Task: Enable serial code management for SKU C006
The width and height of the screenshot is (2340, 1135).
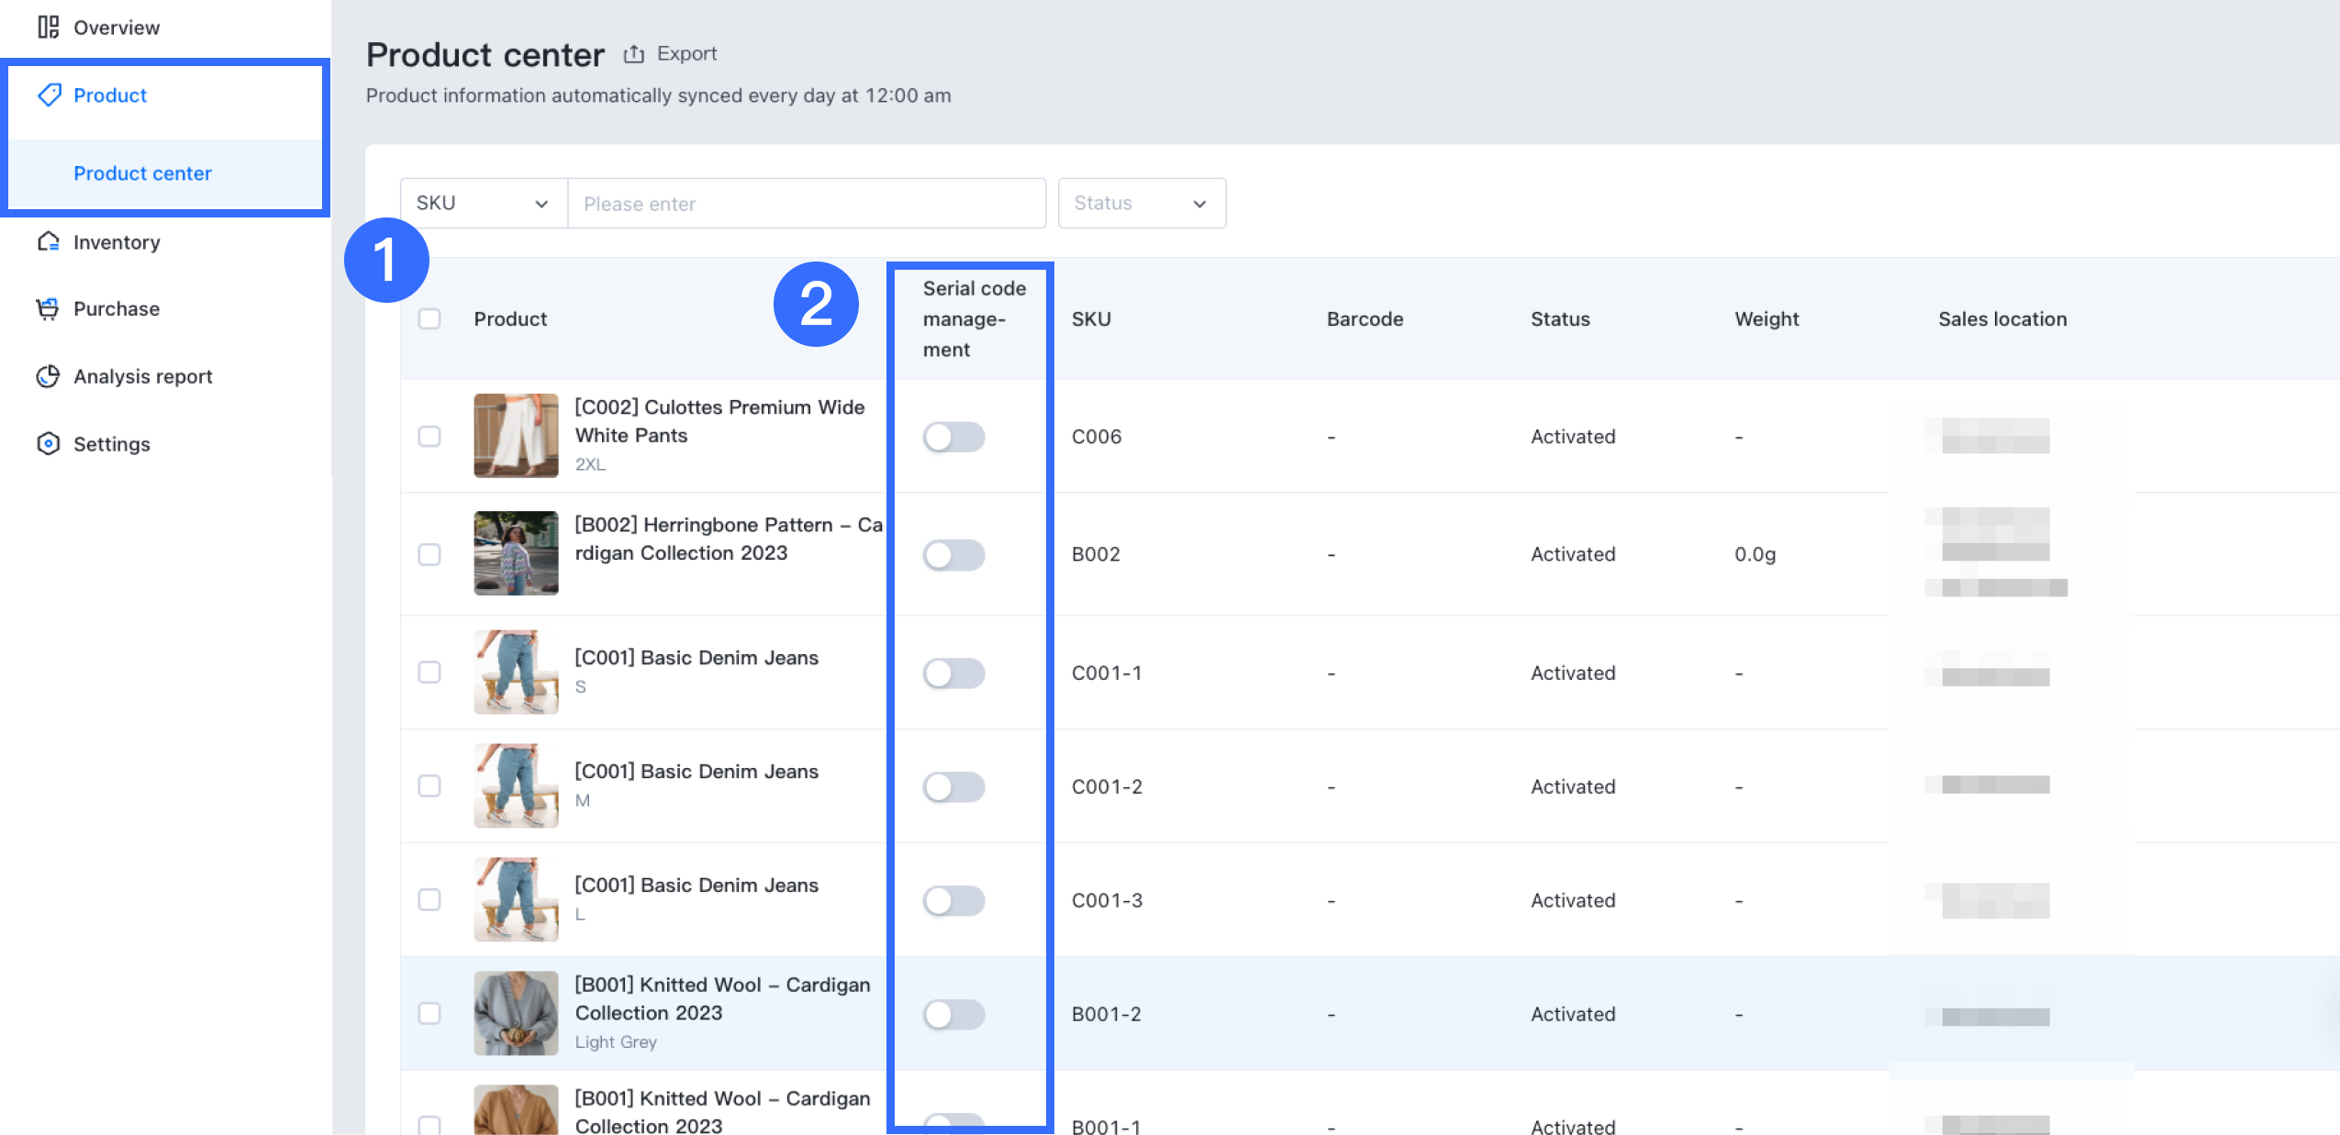Action: coord(953,437)
